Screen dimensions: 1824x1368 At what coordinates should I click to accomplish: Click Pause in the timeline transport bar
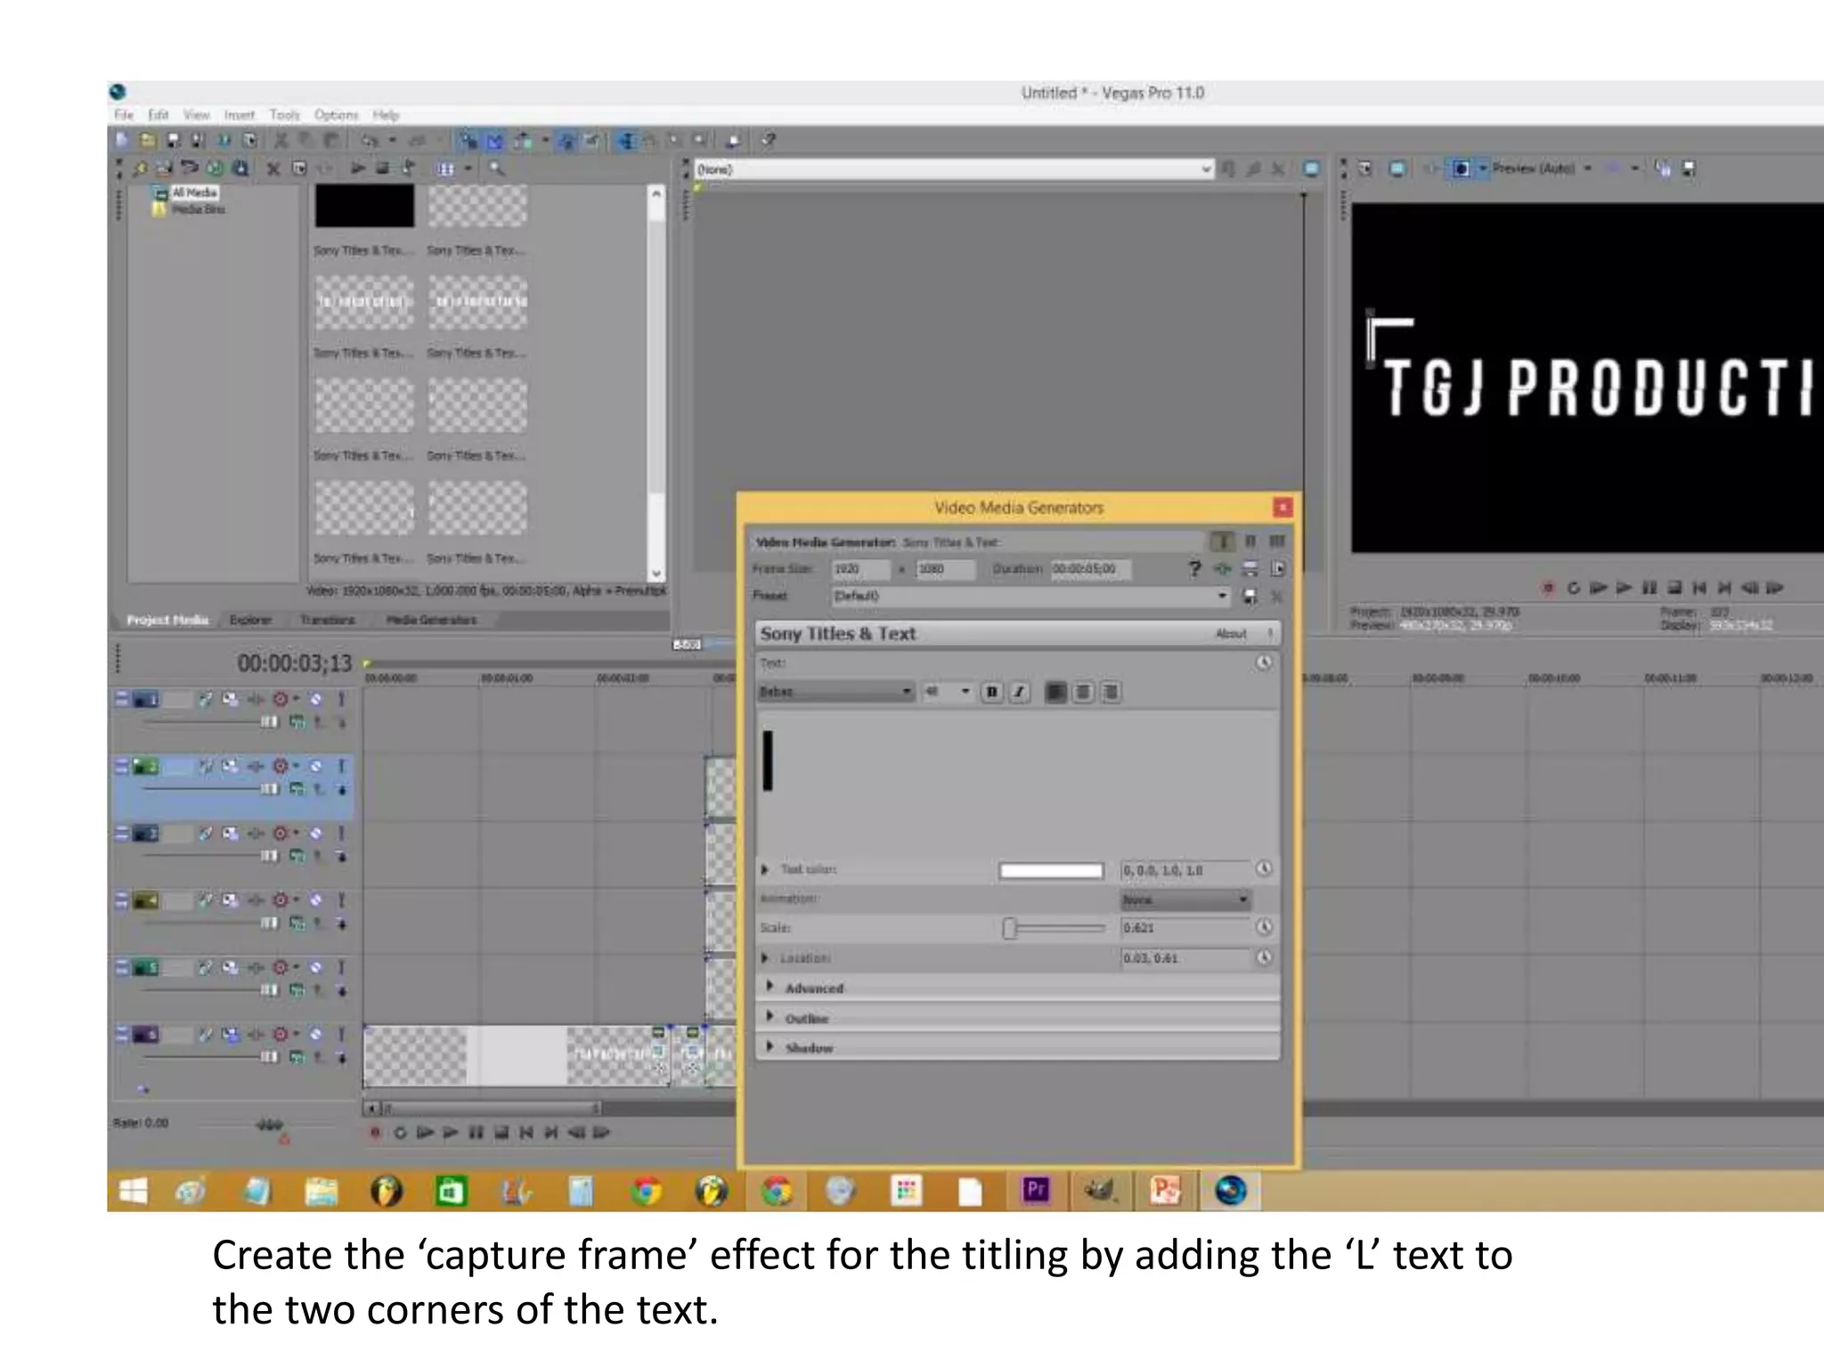pos(476,1132)
